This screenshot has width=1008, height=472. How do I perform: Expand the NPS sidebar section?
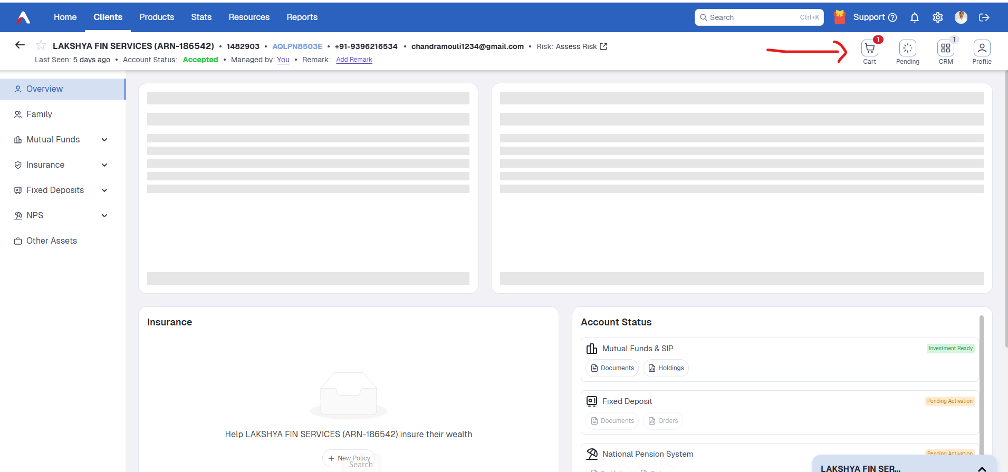(x=104, y=216)
